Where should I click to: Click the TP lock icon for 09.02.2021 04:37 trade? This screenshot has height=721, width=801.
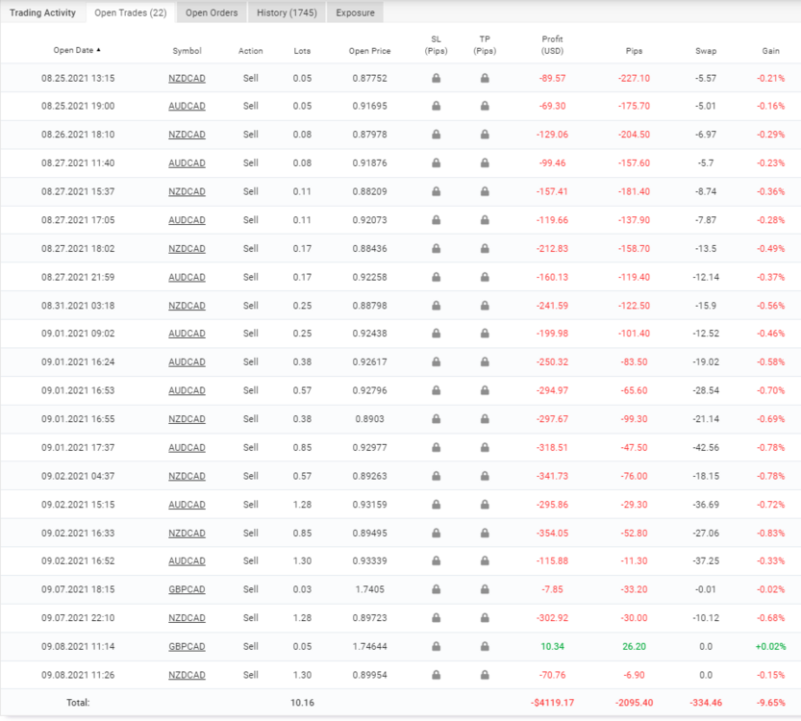point(485,477)
